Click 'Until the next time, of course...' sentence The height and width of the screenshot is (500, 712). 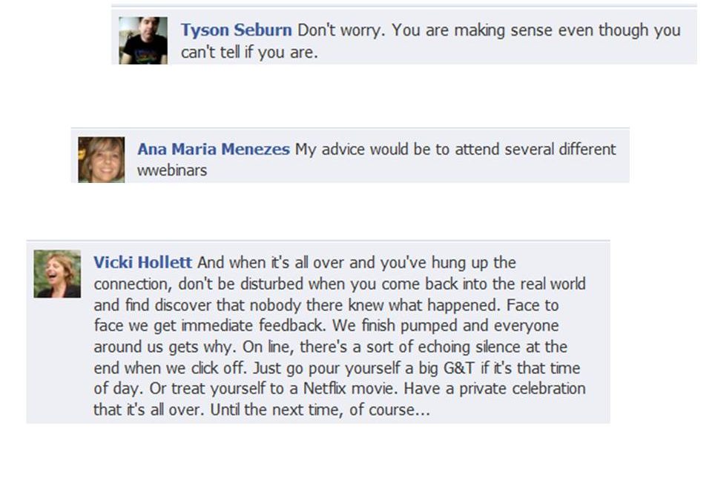[320, 410]
